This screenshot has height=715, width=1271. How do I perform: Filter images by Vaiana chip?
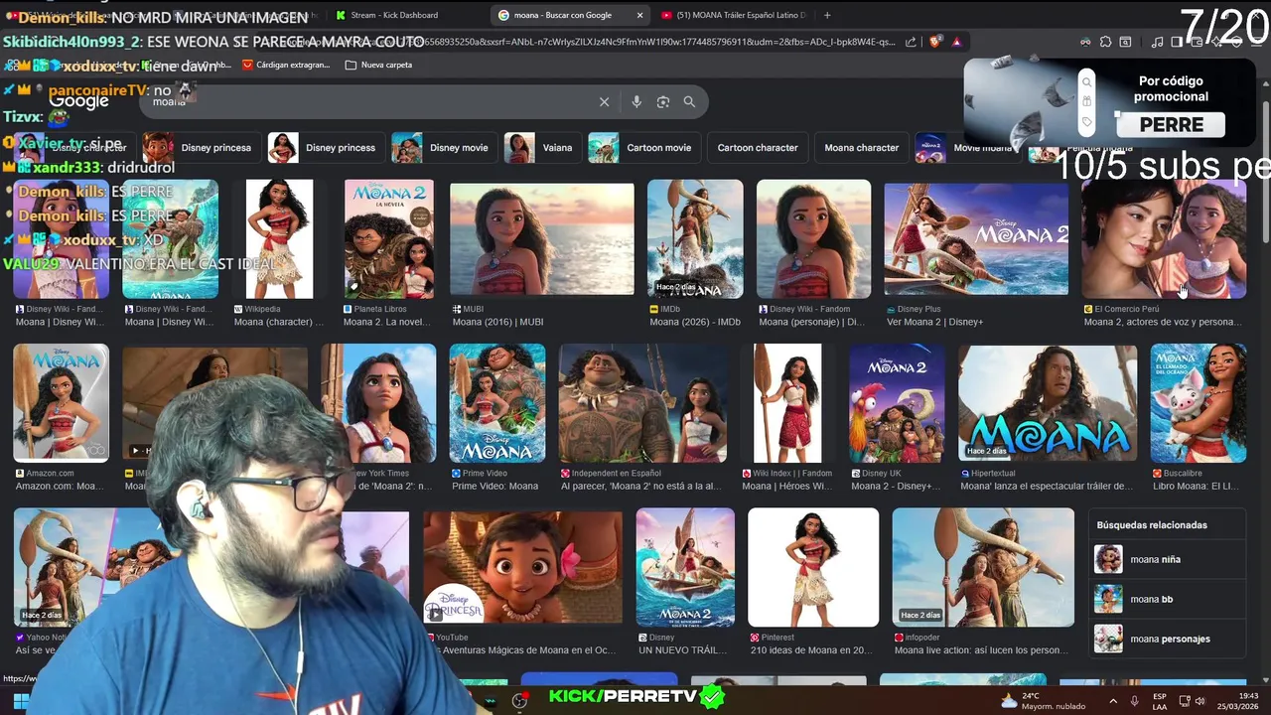pyautogui.click(x=541, y=148)
